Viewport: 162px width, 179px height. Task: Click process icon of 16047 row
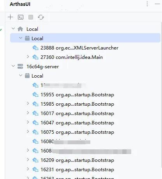coord(35,122)
